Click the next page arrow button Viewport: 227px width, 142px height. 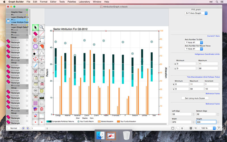[x=28, y=128]
